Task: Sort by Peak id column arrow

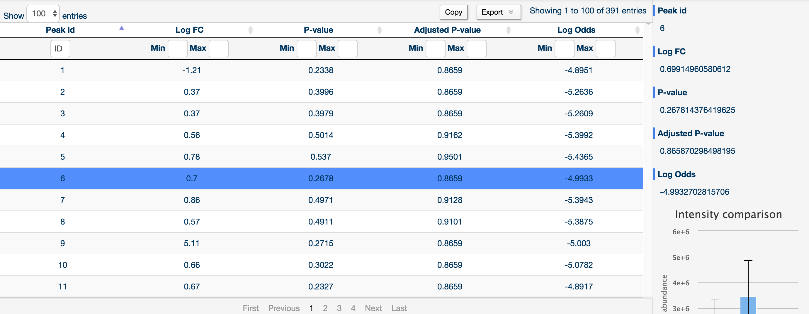Action: click(122, 28)
